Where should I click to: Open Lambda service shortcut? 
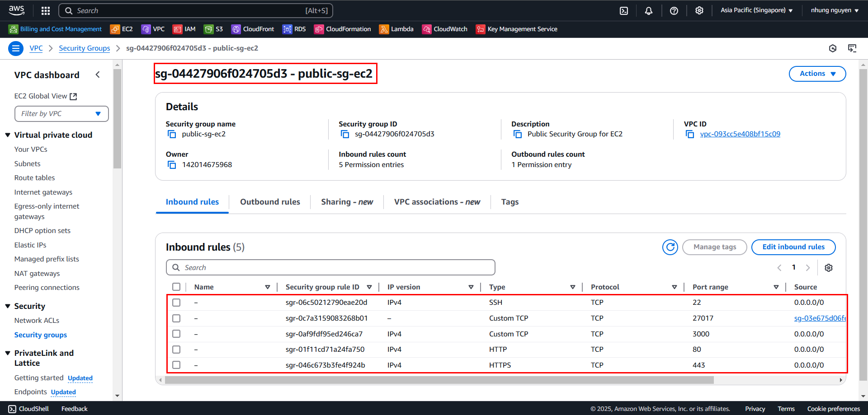(396, 29)
